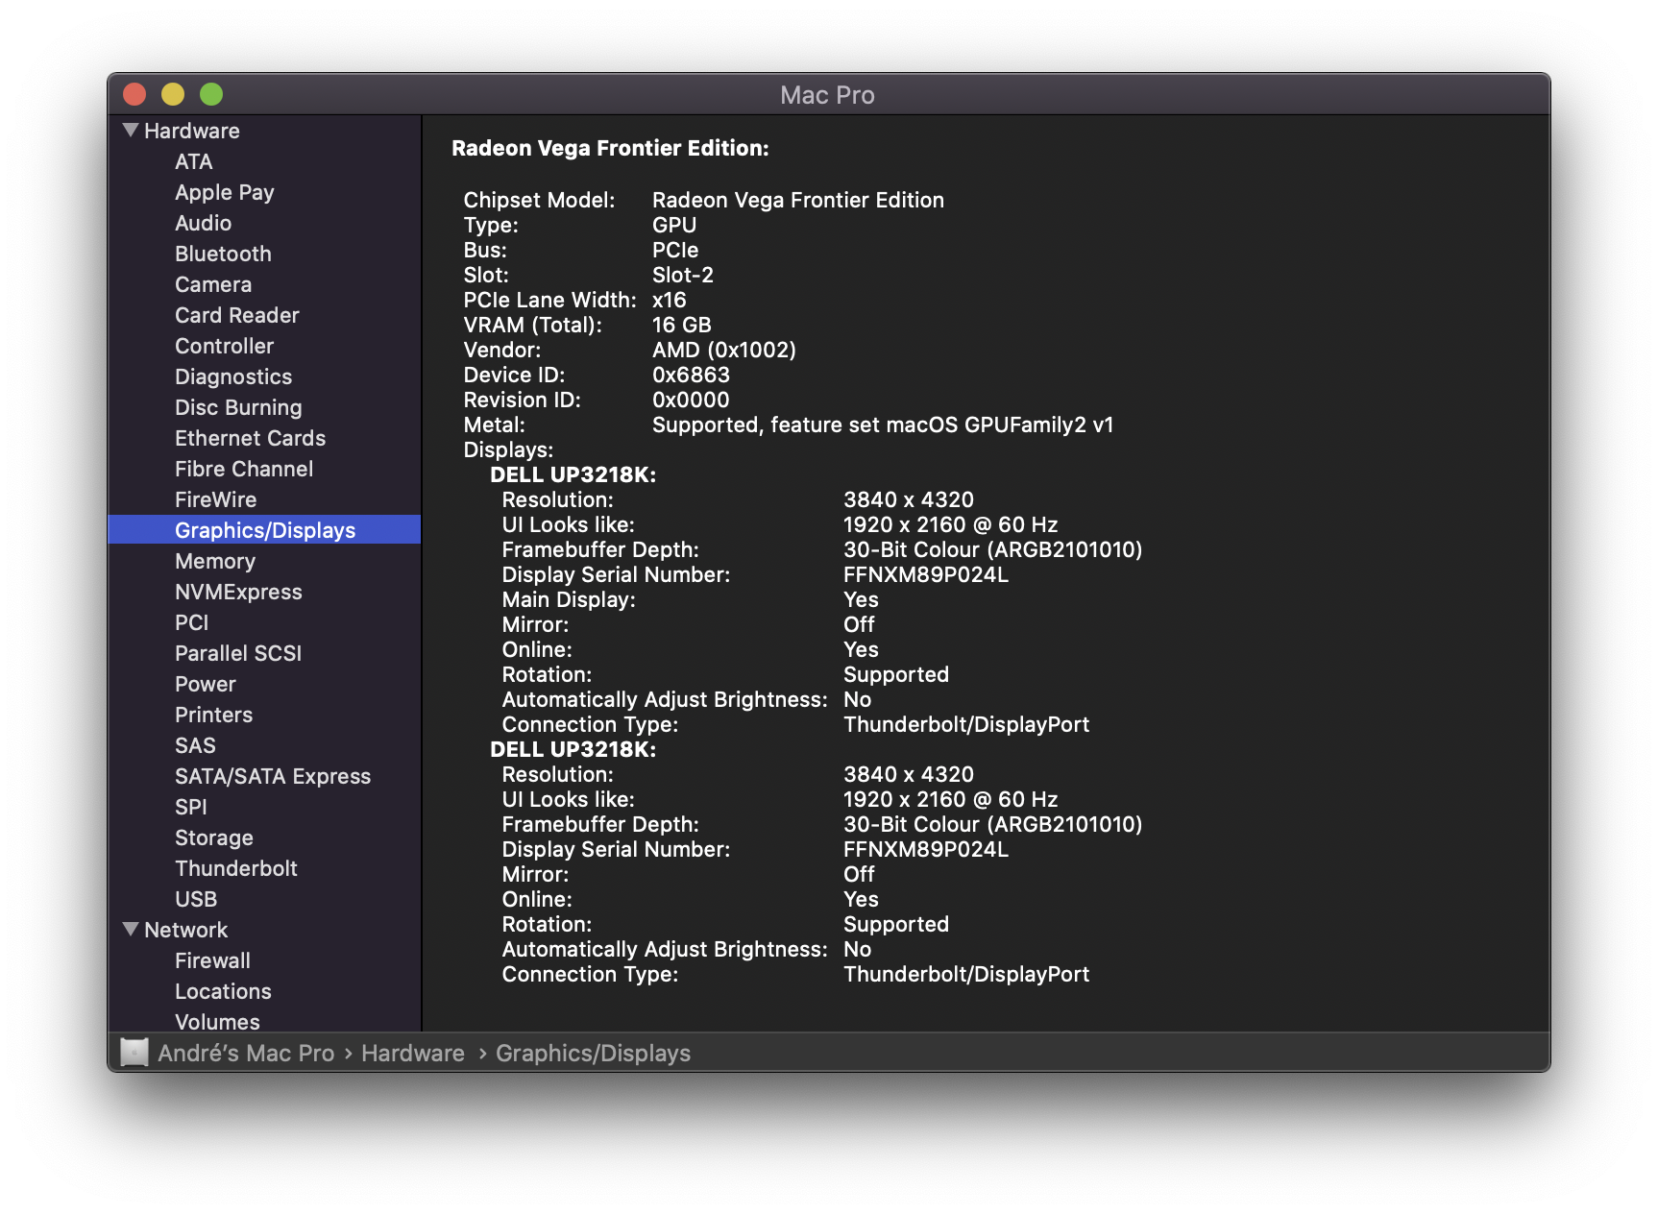
Task: Show the USB device information
Action: (x=196, y=899)
